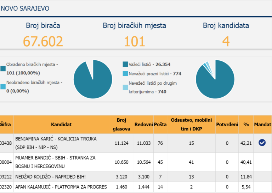The height and width of the screenshot is (193, 272).
Task: Click the mandate checkmark icon for Benjamina Karić
Action: click(x=262, y=143)
